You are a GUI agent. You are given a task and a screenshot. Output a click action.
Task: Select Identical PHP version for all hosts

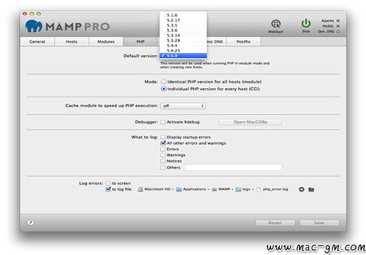(164, 82)
